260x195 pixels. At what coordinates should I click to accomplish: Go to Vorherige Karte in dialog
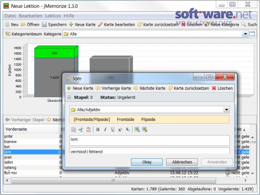[113, 88]
